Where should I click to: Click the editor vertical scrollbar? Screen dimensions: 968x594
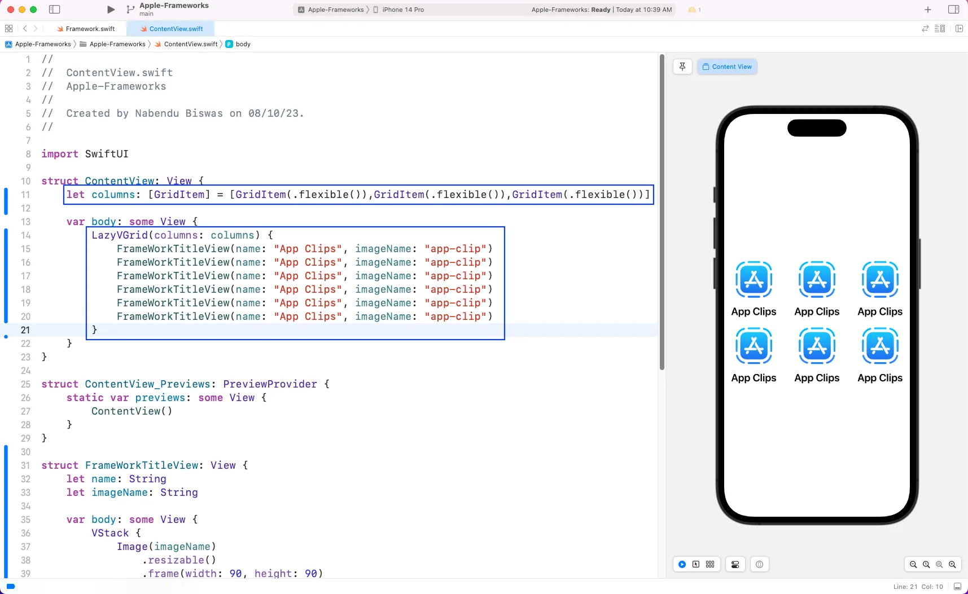pos(662,212)
